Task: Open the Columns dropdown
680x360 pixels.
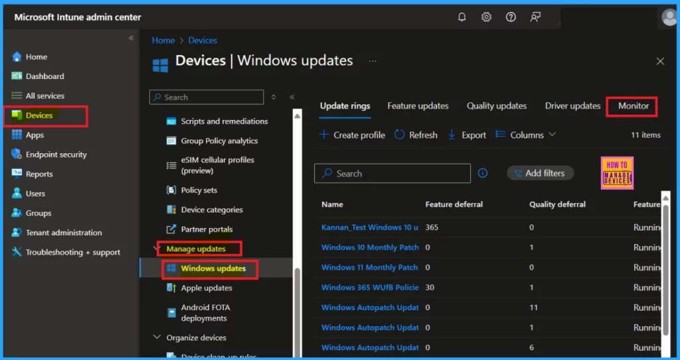Action: point(526,135)
